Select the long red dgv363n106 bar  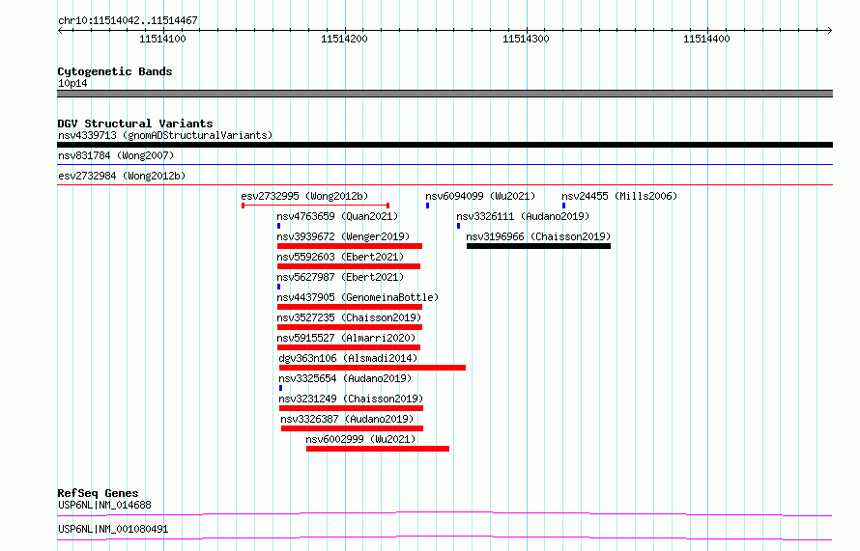[372, 368]
